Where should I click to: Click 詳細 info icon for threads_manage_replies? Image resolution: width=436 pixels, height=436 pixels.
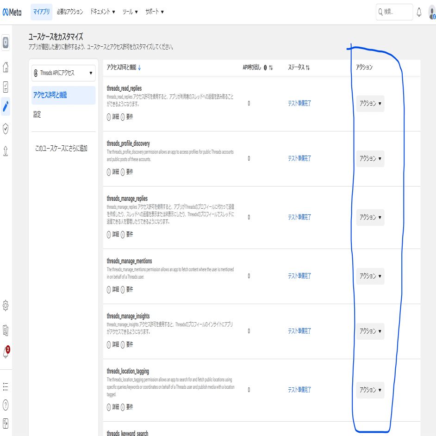coord(109,234)
